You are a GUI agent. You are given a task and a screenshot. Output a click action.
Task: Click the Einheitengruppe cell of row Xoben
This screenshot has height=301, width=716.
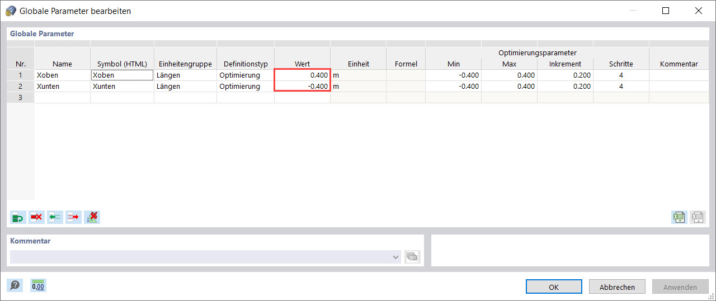click(x=185, y=75)
